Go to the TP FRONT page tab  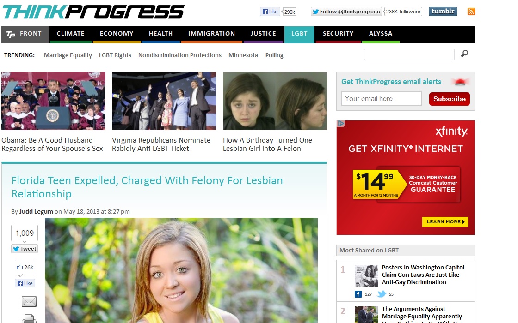click(x=25, y=34)
